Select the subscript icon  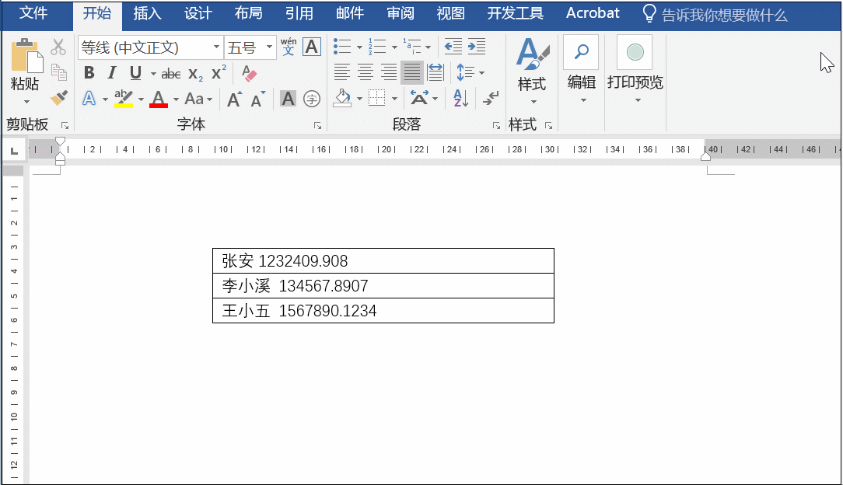(194, 72)
